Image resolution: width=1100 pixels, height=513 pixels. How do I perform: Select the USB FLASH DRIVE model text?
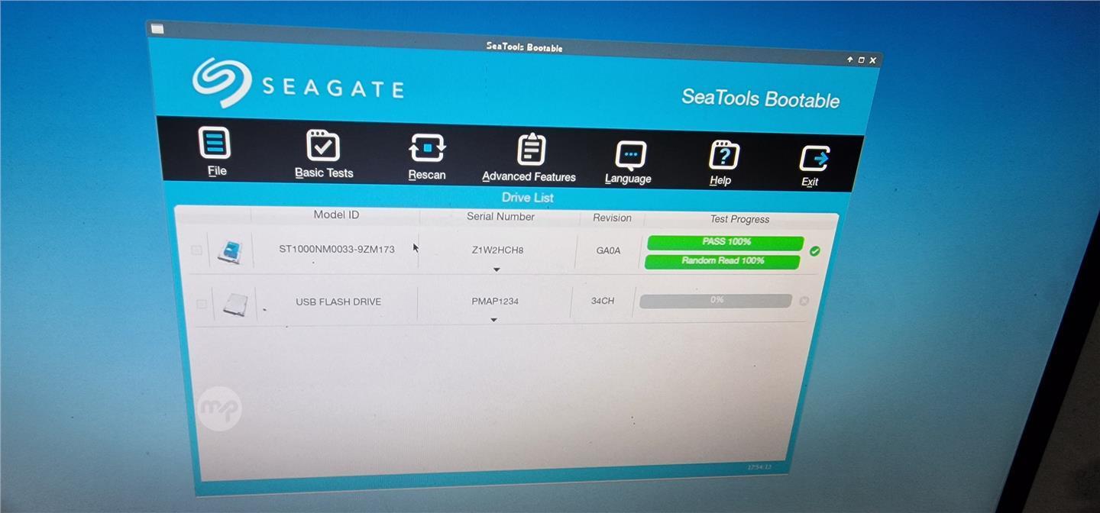tap(338, 302)
